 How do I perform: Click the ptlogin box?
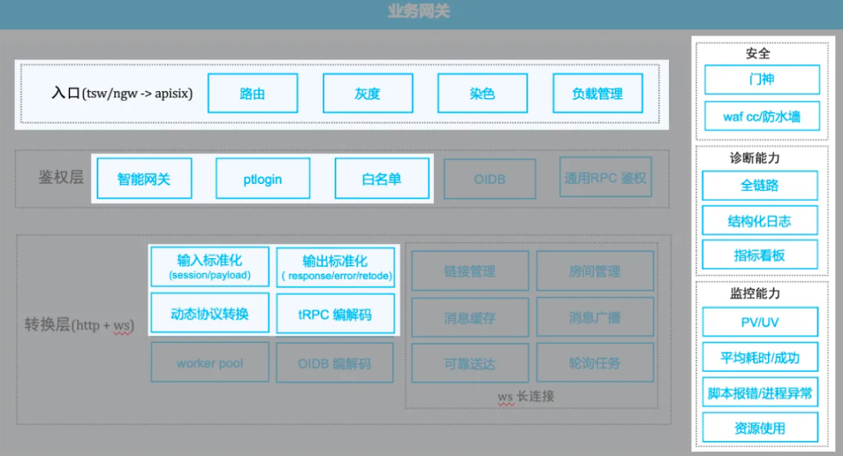coord(263,179)
